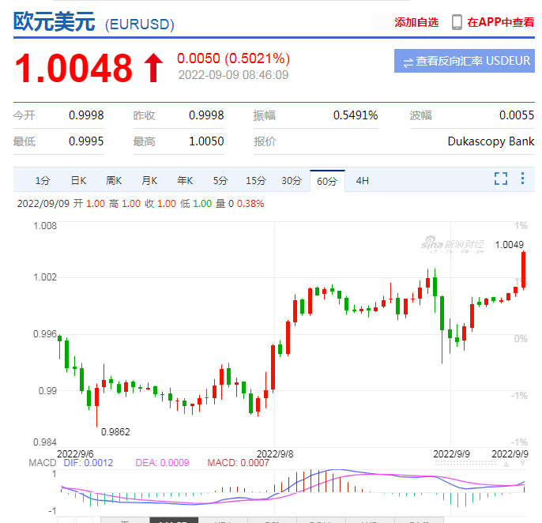Switch to the 5分 chart tab
The width and height of the screenshot is (542, 523).
coord(220,180)
